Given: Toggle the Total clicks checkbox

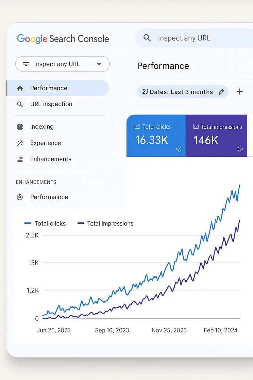Looking at the screenshot, I should 137,127.
